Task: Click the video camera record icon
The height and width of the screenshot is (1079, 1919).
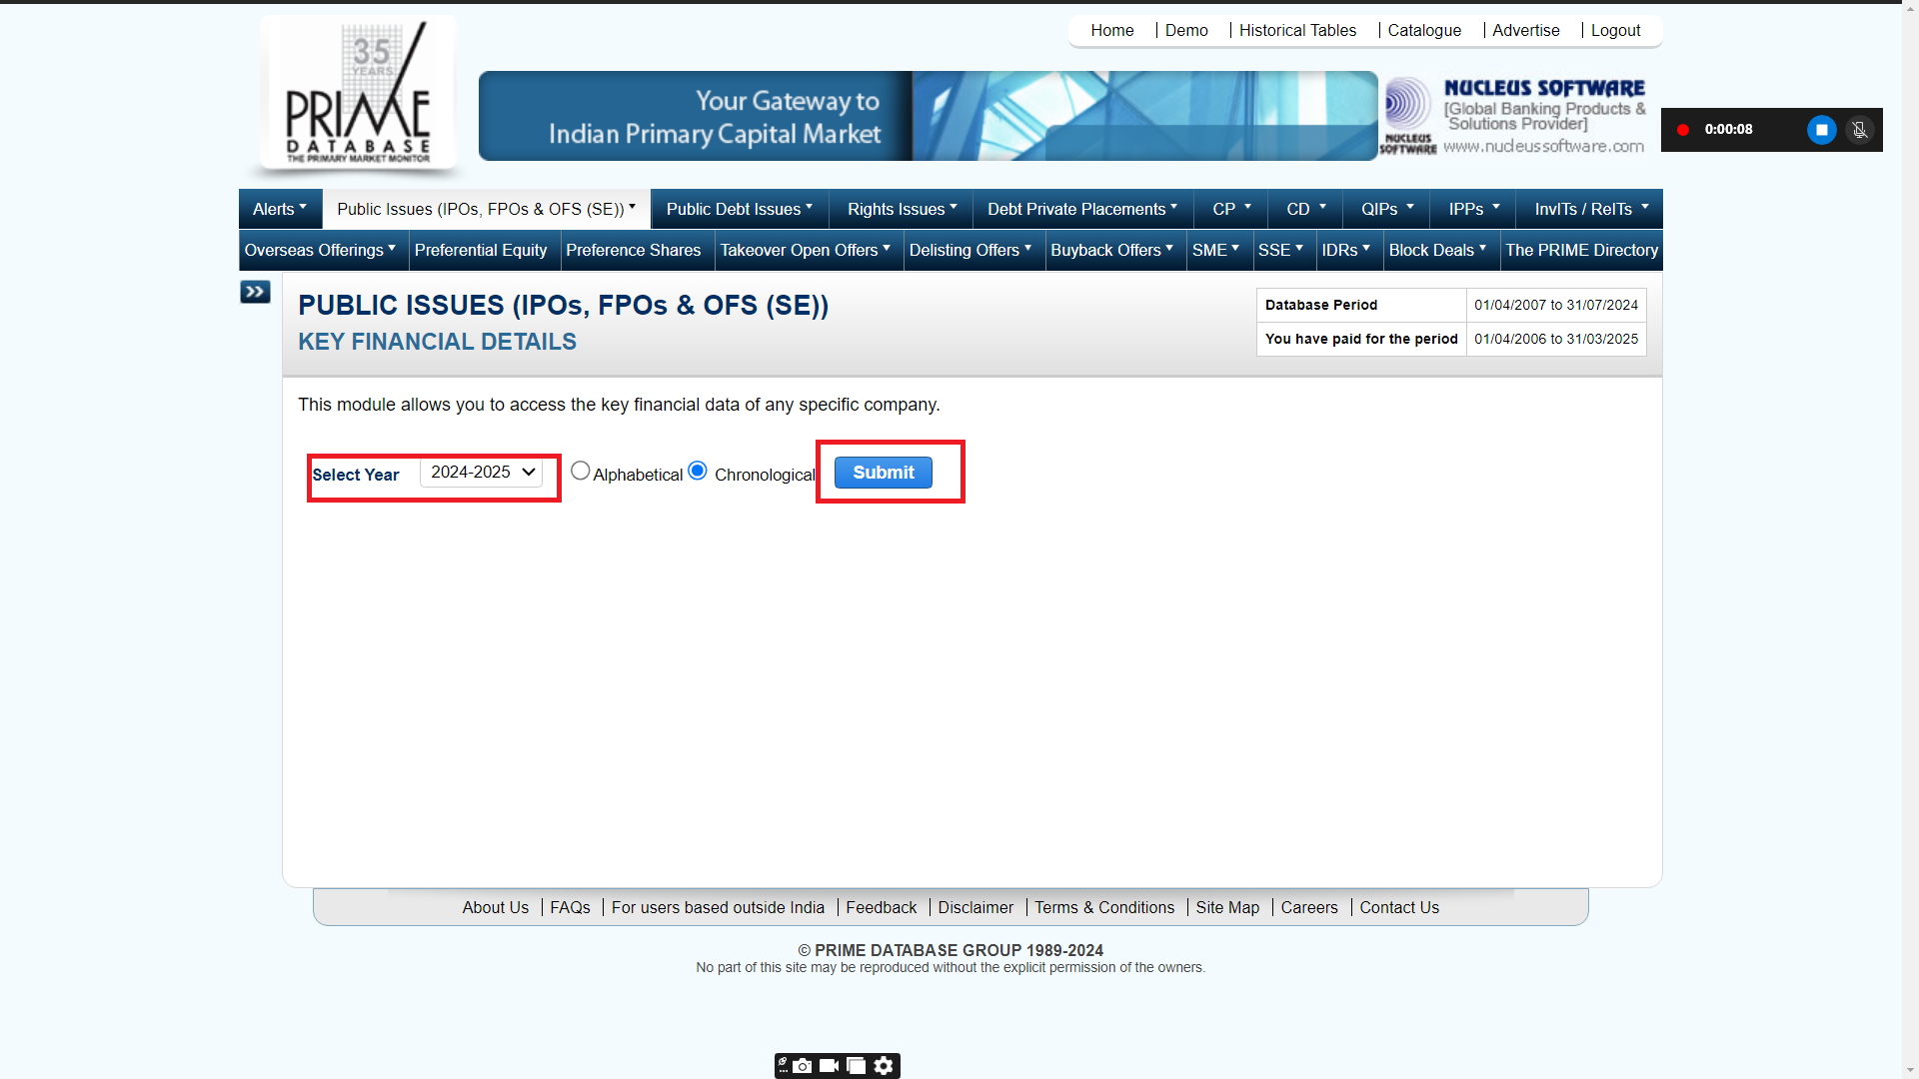Action: pos(829,1066)
